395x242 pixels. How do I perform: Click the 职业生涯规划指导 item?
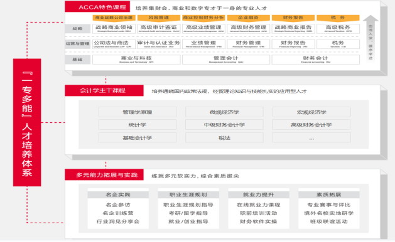(x=188, y=205)
